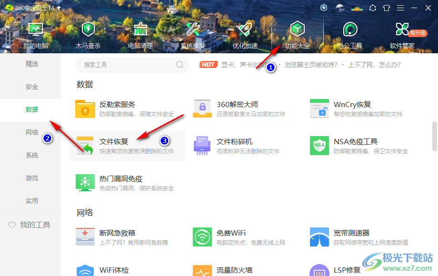Open the 文件粉碎机 file shredder

coord(236,146)
